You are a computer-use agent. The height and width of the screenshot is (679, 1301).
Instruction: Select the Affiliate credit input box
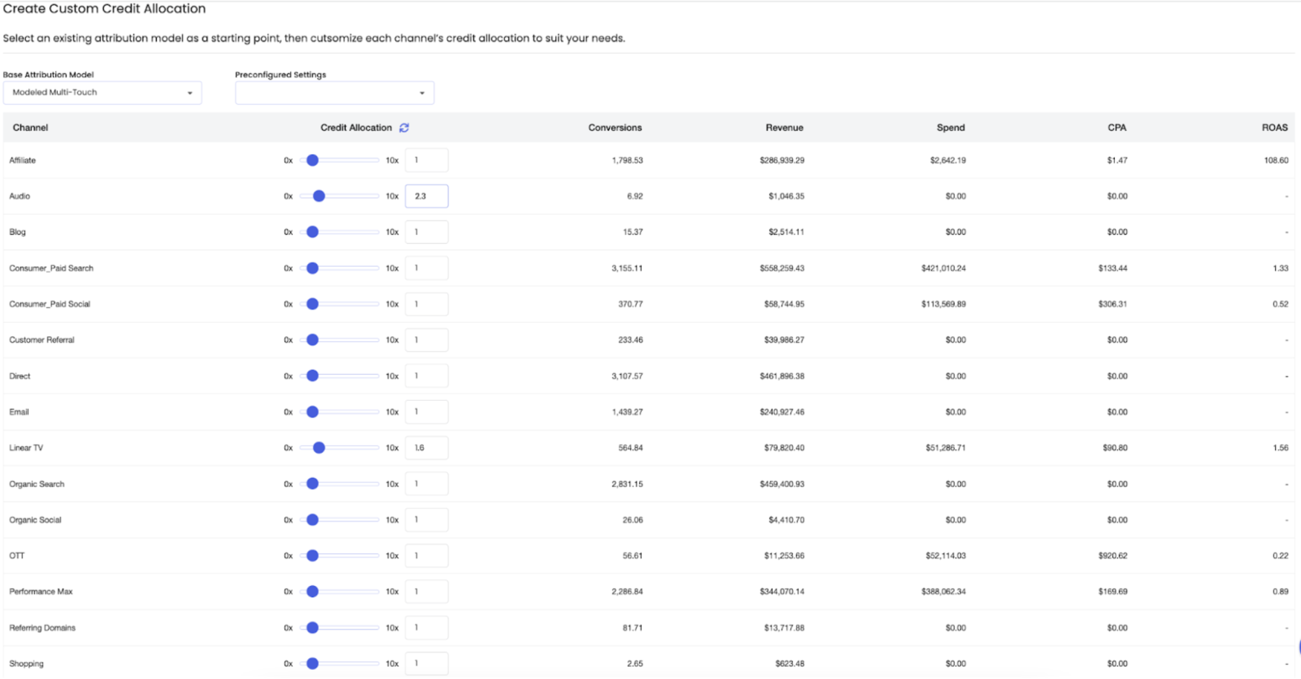click(x=426, y=160)
